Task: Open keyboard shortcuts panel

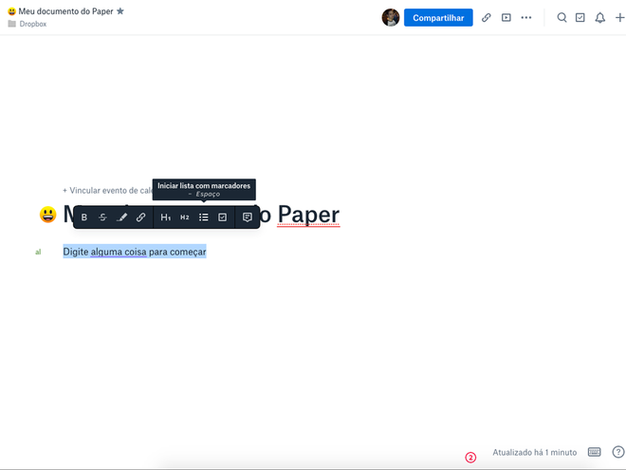Action: point(594,452)
